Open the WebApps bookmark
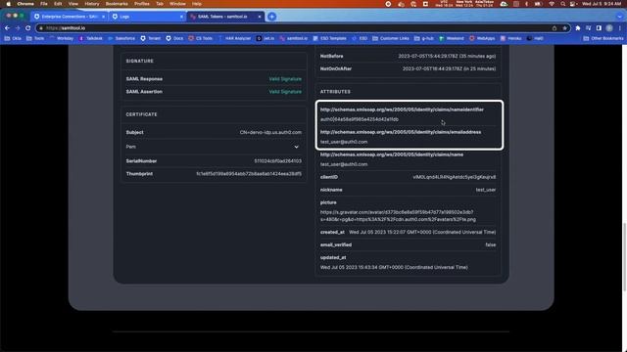 click(x=482, y=39)
